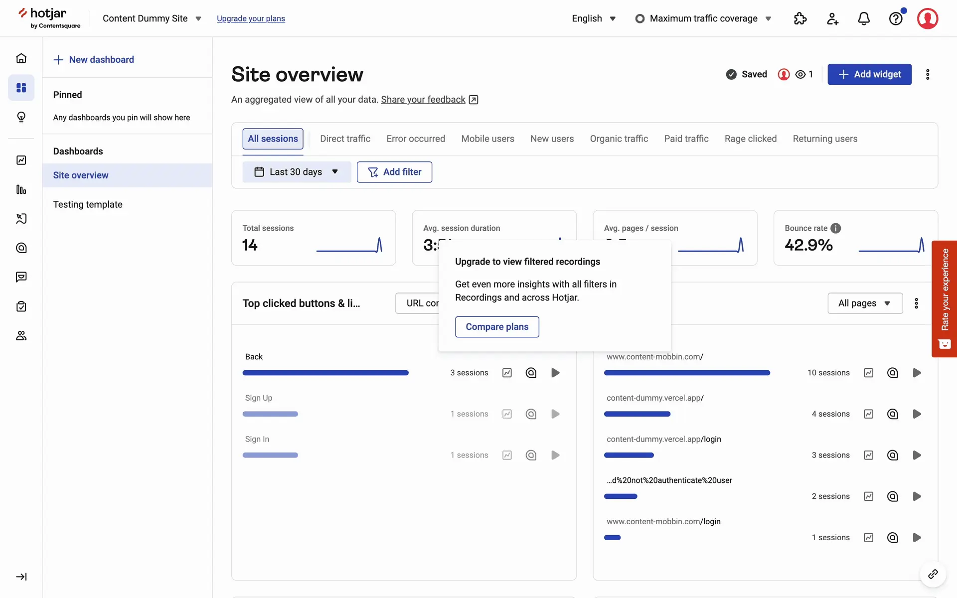Click the lightbulb Highlights sidebar icon

[x=21, y=117]
